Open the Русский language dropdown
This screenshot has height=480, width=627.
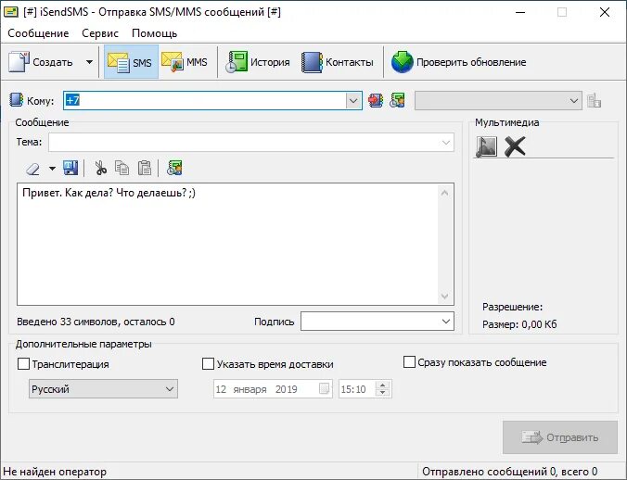[x=103, y=389]
